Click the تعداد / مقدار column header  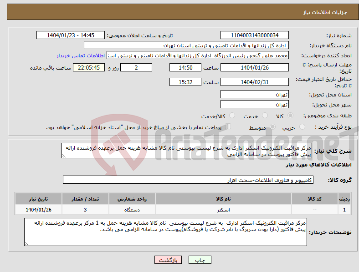pyautogui.click(x=85, y=199)
